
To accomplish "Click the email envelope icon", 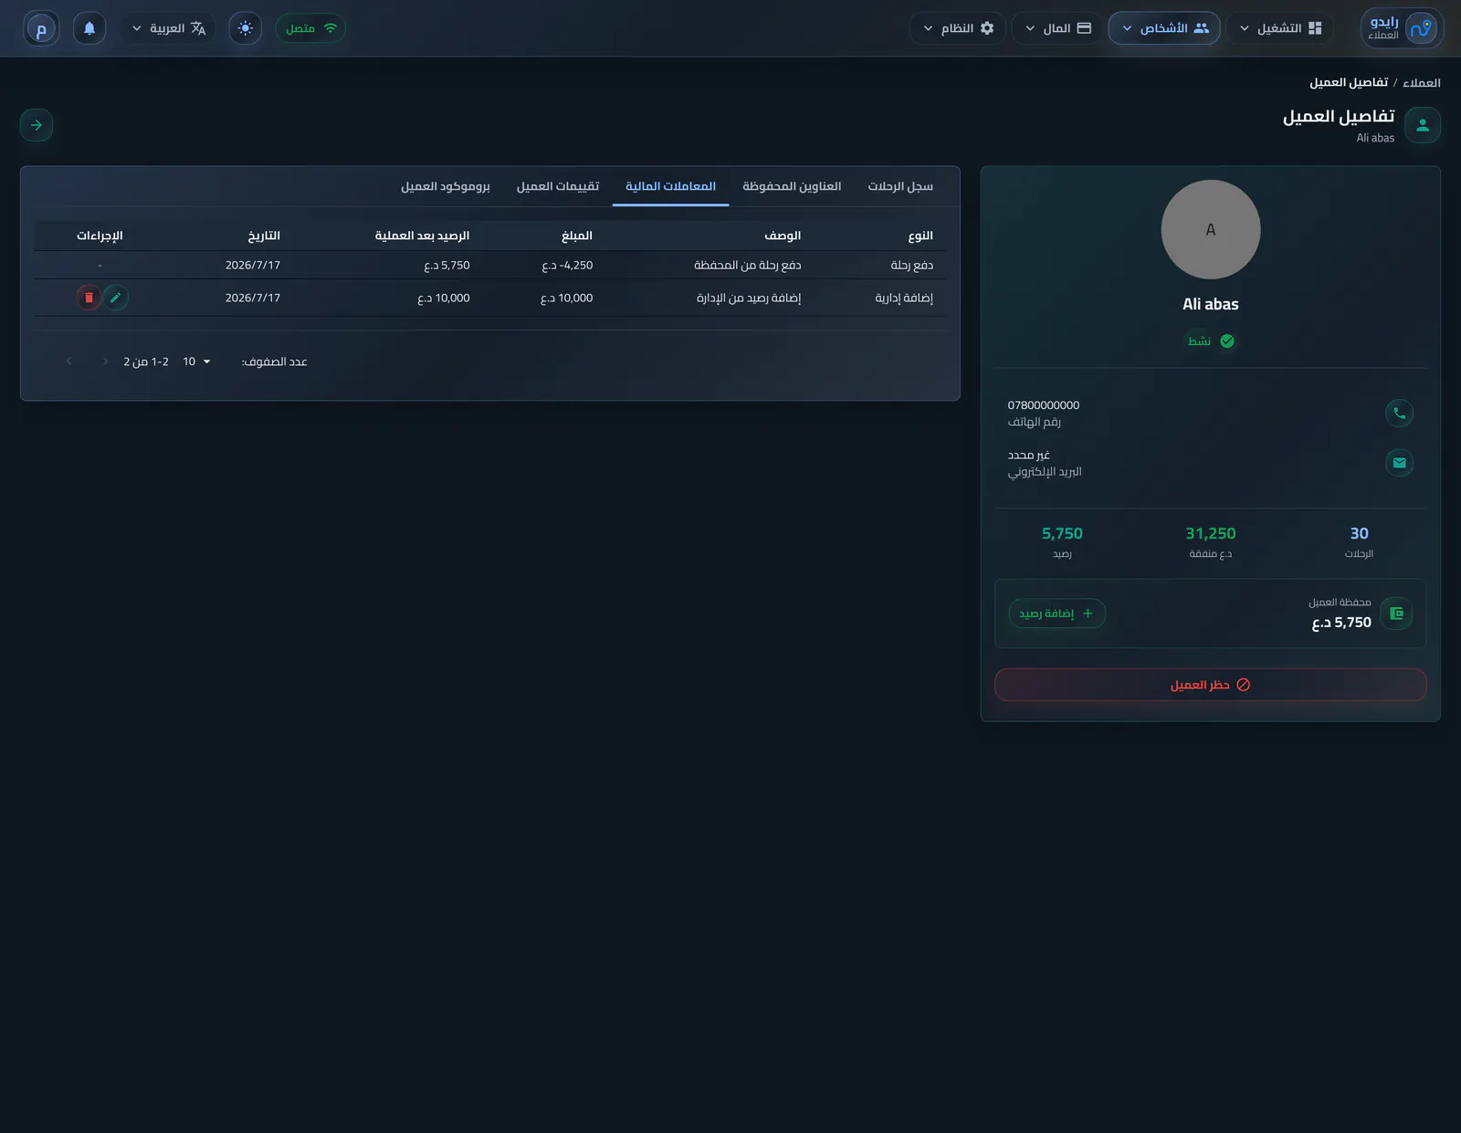I will point(1399,463).
